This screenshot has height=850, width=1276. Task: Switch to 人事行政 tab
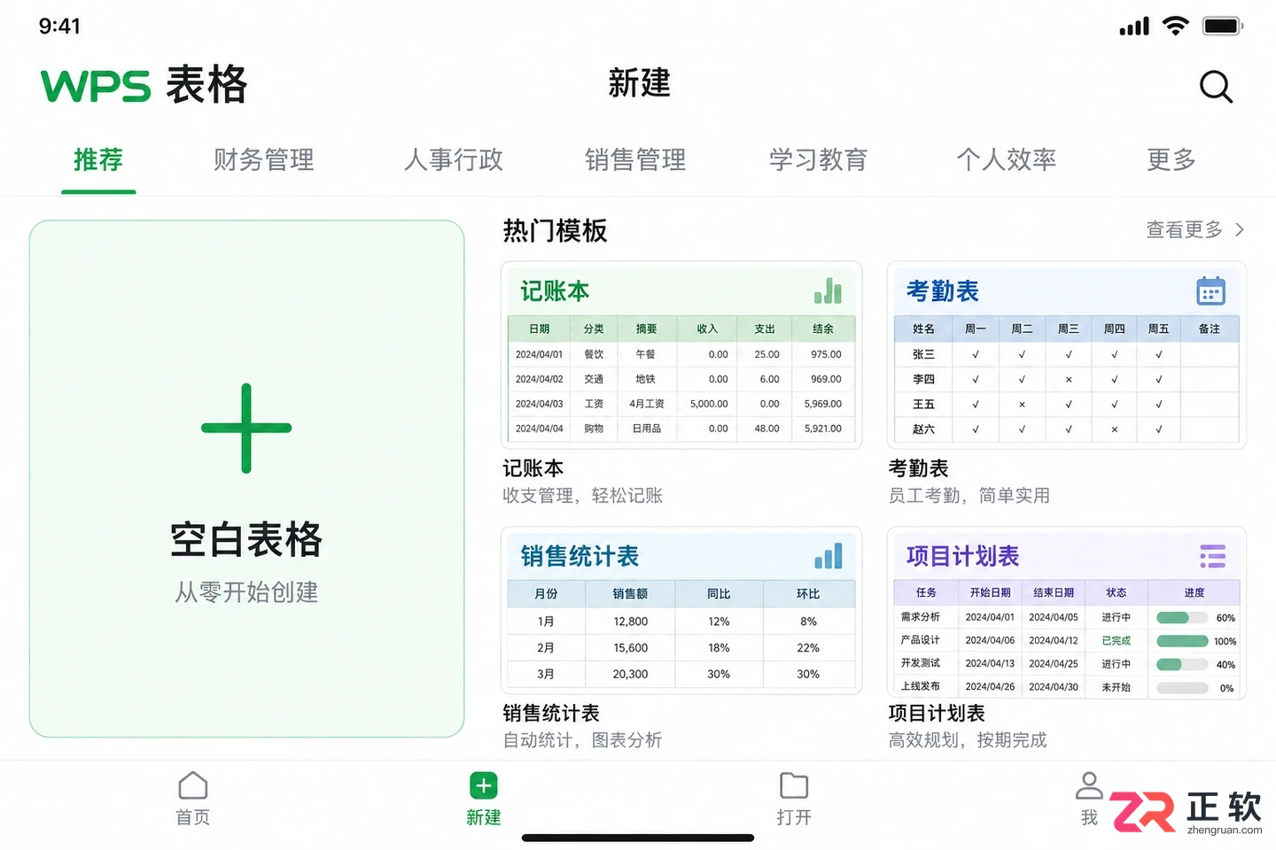pos(454,160)
